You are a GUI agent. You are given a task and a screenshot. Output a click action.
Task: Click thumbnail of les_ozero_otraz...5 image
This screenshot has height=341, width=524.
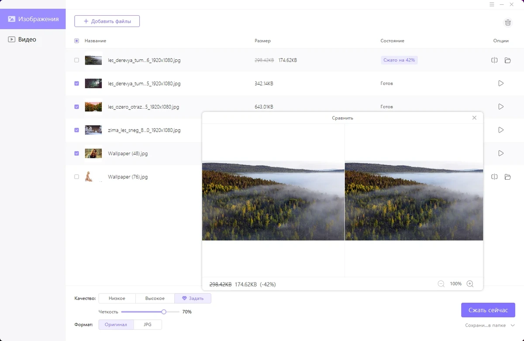pos(93,106)
